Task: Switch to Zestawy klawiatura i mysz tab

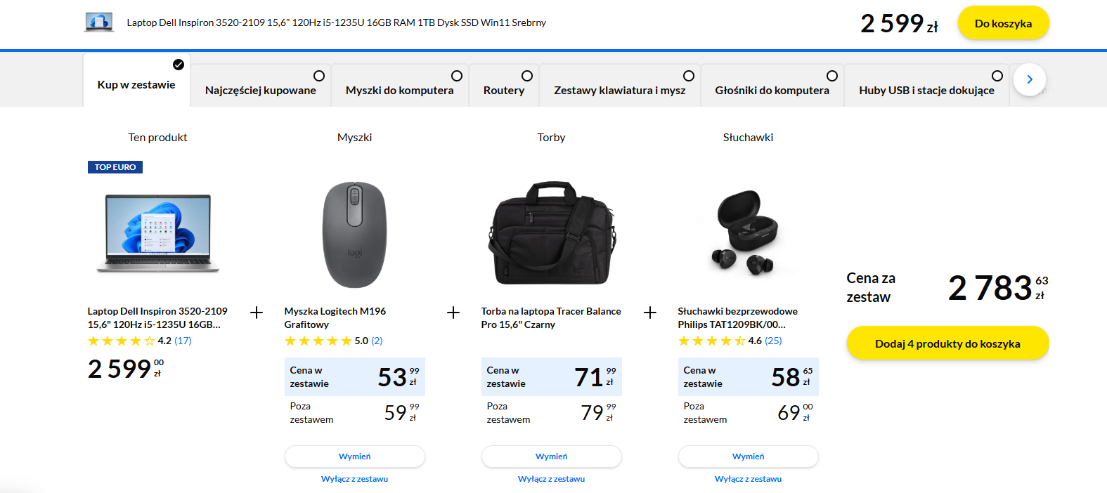Action: pos(619,91)
